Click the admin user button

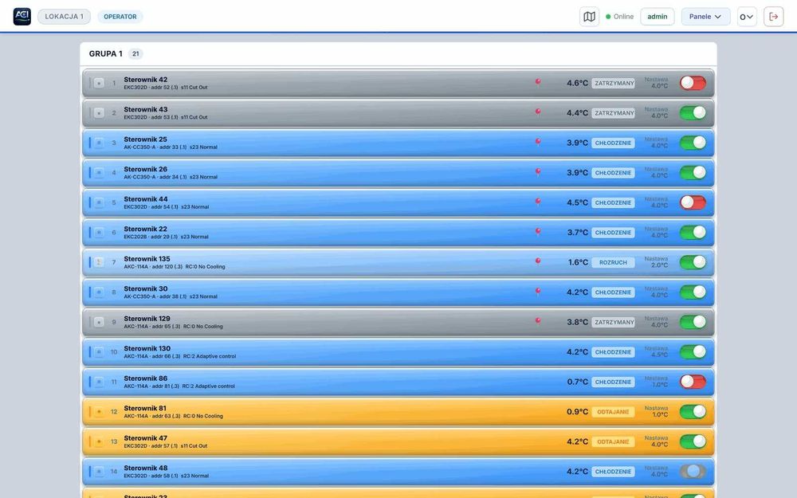click(658, 17)
